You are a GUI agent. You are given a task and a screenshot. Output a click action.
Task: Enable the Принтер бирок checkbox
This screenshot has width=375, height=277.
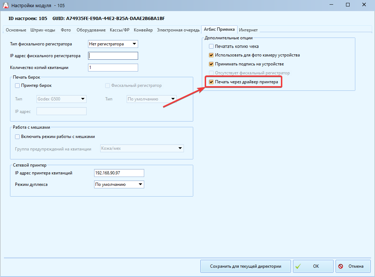click(17, 85)
